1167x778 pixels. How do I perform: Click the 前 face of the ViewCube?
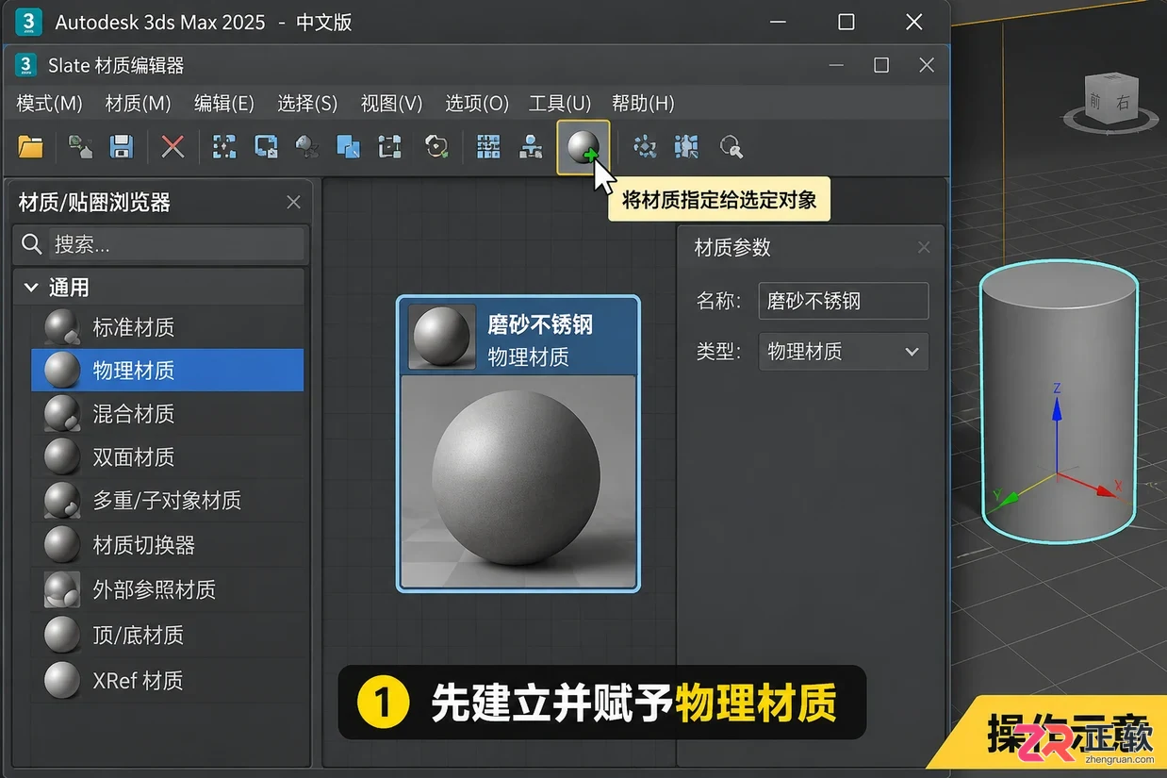[x=1094, y=99]
